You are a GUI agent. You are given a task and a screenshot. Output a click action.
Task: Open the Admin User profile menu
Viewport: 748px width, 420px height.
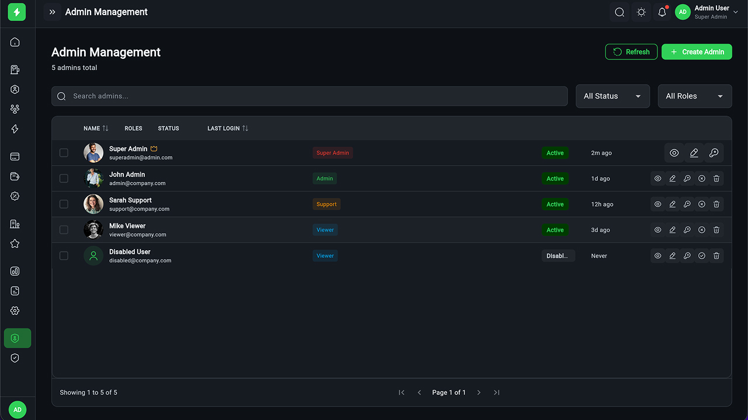[707, 12]
